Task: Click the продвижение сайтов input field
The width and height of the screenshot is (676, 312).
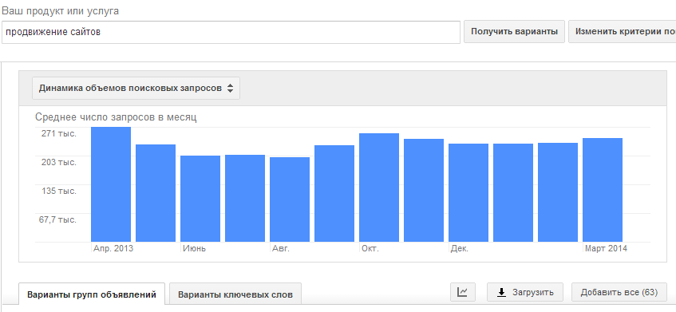Action: click(231, 32)
